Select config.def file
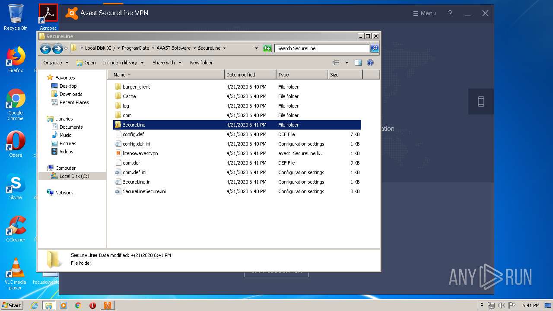This screenshot has height=311, width=553. coord(237,134)
